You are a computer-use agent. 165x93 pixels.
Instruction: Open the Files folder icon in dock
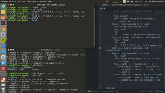(x=3, y=12)
